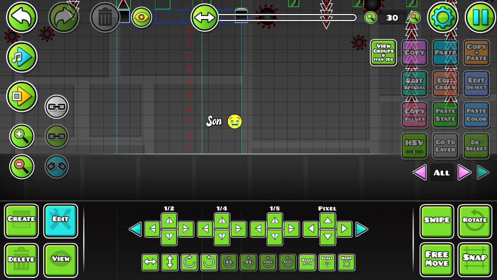Click the large zoom in magnifier

coord(22,136)
